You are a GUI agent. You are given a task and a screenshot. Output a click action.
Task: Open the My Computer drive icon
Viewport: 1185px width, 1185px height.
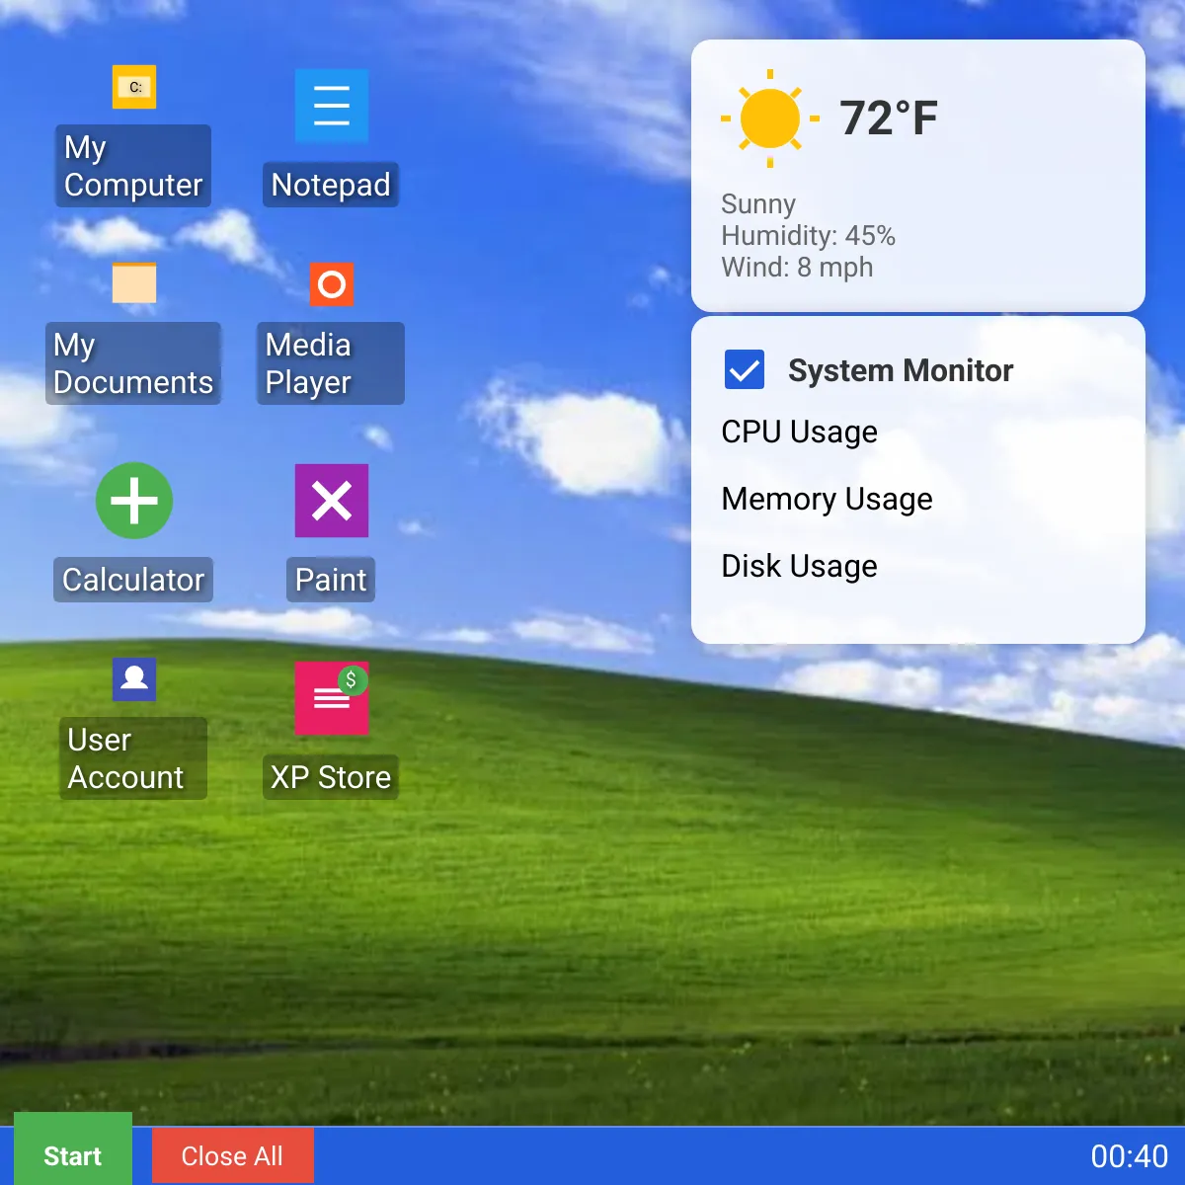tap(134, 87)
